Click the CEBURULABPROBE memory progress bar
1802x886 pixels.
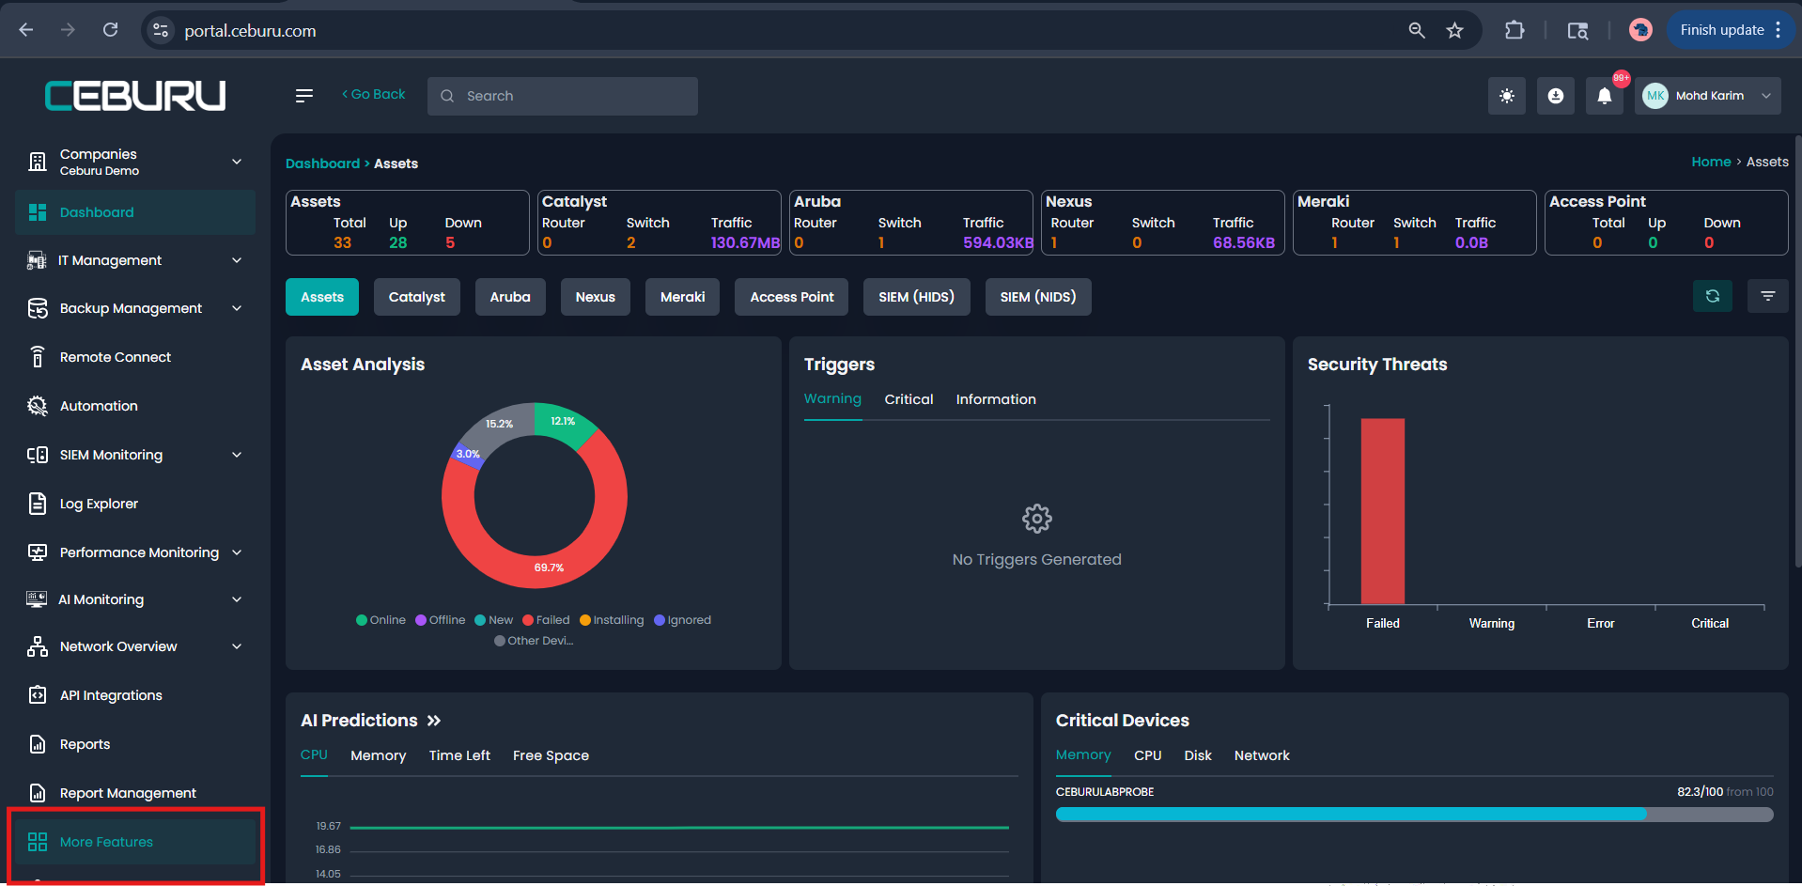(1414, 815)
